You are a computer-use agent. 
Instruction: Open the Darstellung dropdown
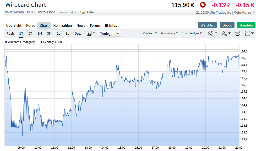coord(168,33)
